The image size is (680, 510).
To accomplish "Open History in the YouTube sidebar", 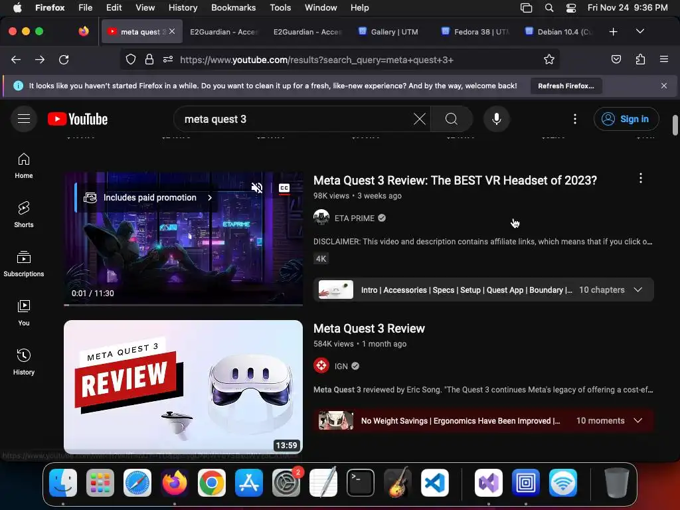I will pyautogui.click(x=24, y=362).
